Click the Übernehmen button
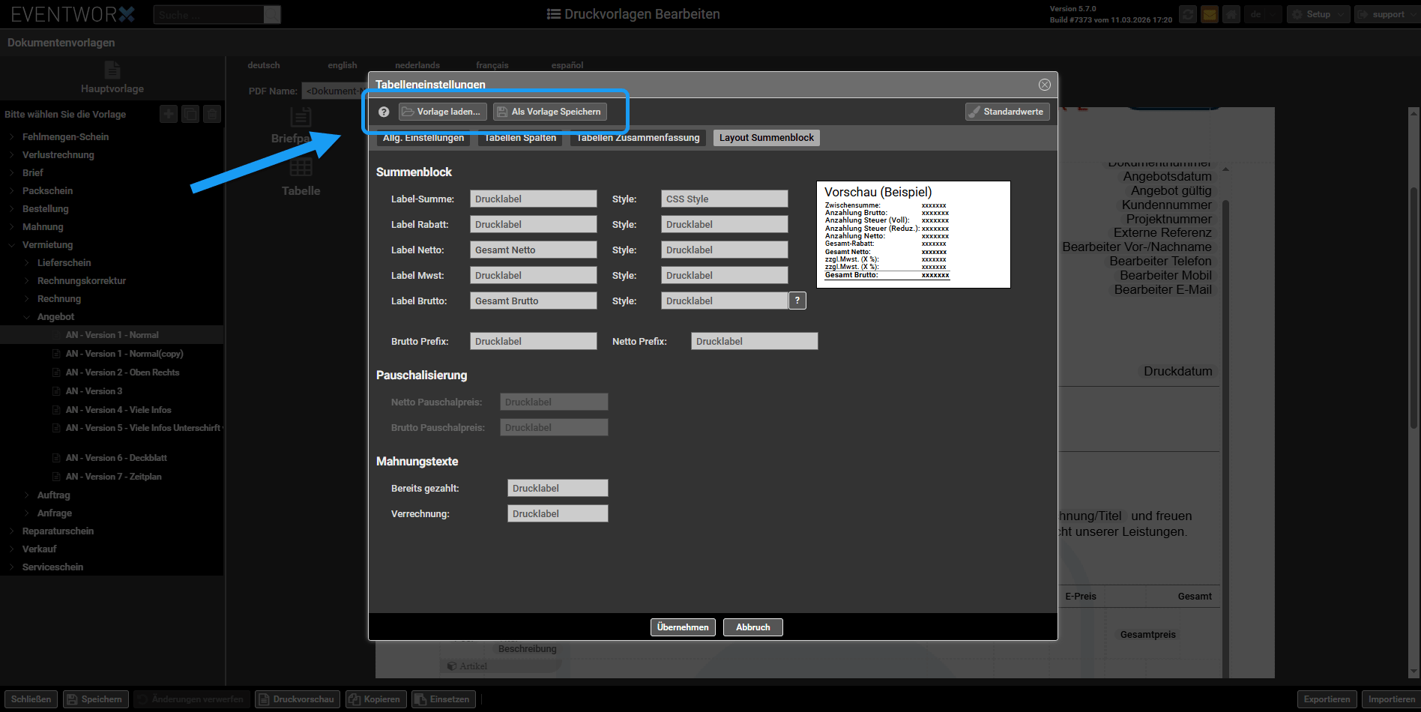1421x712 pixels. coord(682,627)
